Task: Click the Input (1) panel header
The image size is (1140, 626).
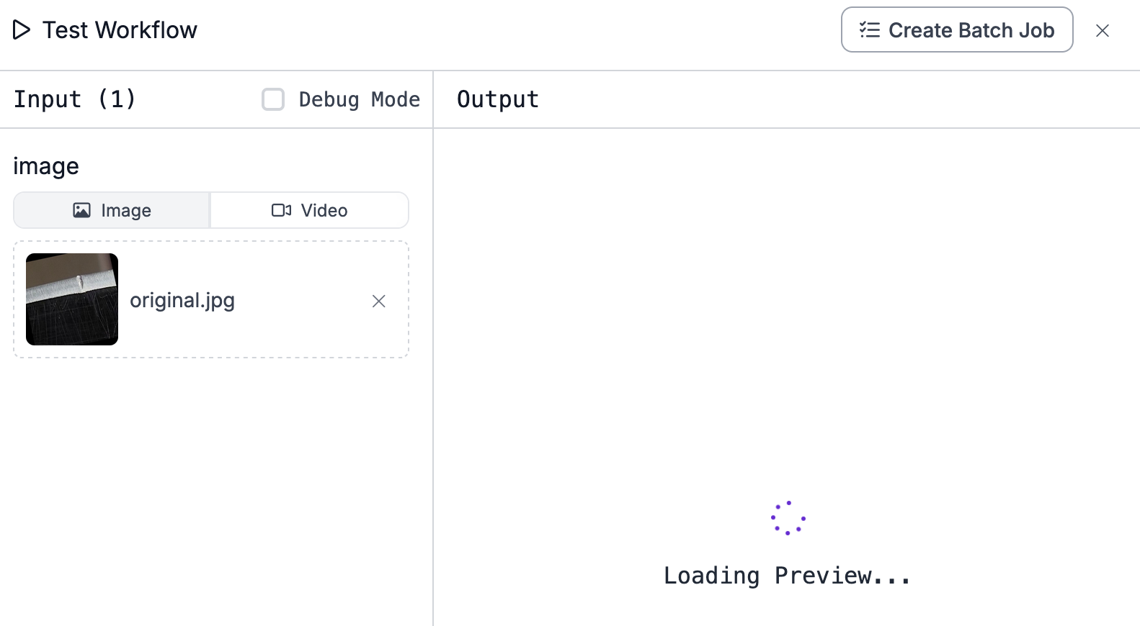Action: (75, 99)
